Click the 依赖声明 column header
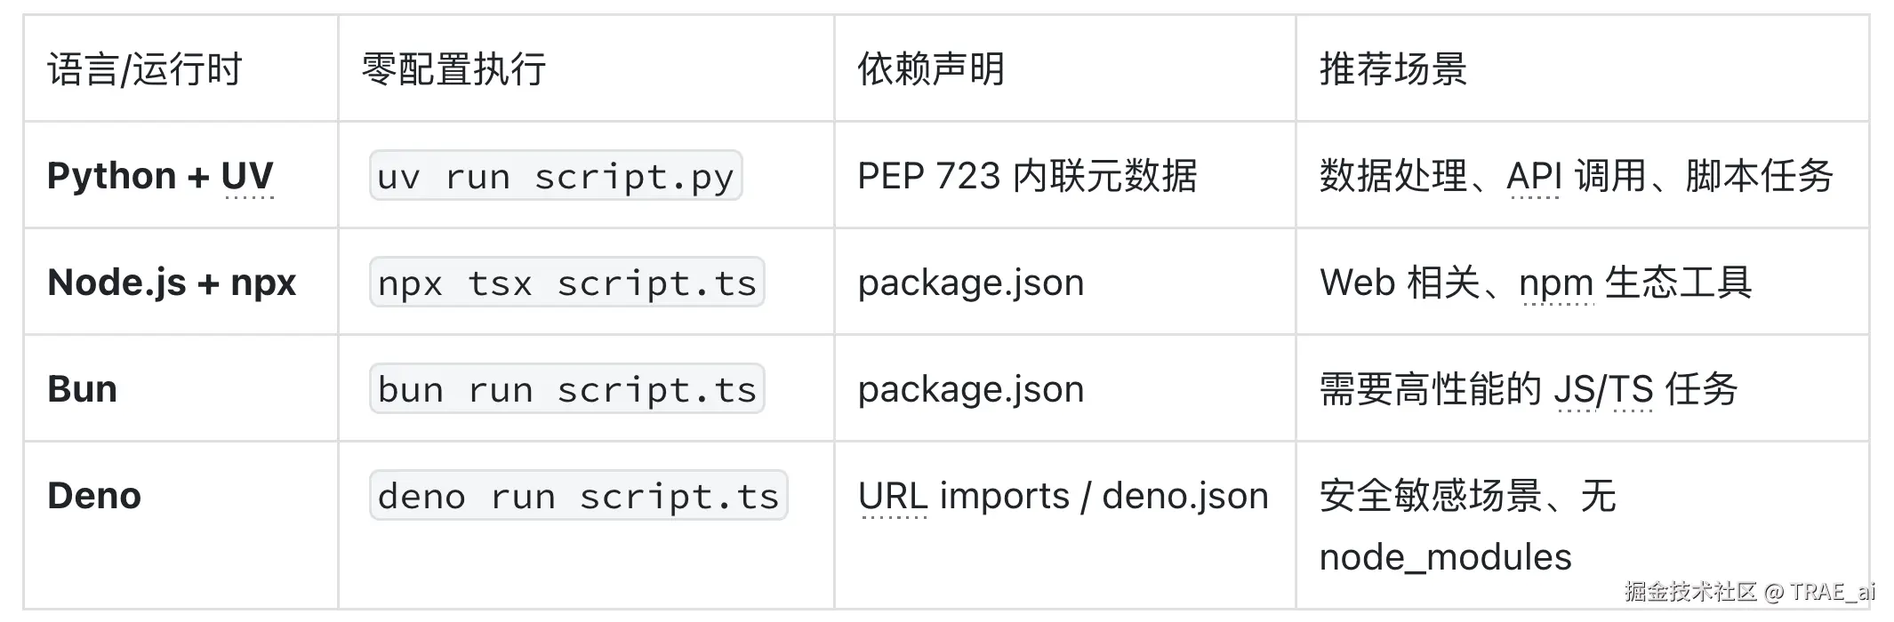Viewport: 1894px width, 622px height. click(x=931, y=69)
